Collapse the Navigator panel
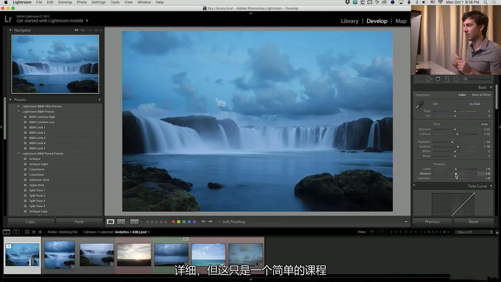This screenshot has width=501, height=282. 10,30
